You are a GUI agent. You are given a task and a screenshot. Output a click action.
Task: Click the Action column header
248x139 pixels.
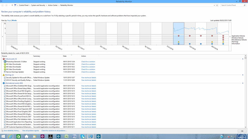coord(84,56)
